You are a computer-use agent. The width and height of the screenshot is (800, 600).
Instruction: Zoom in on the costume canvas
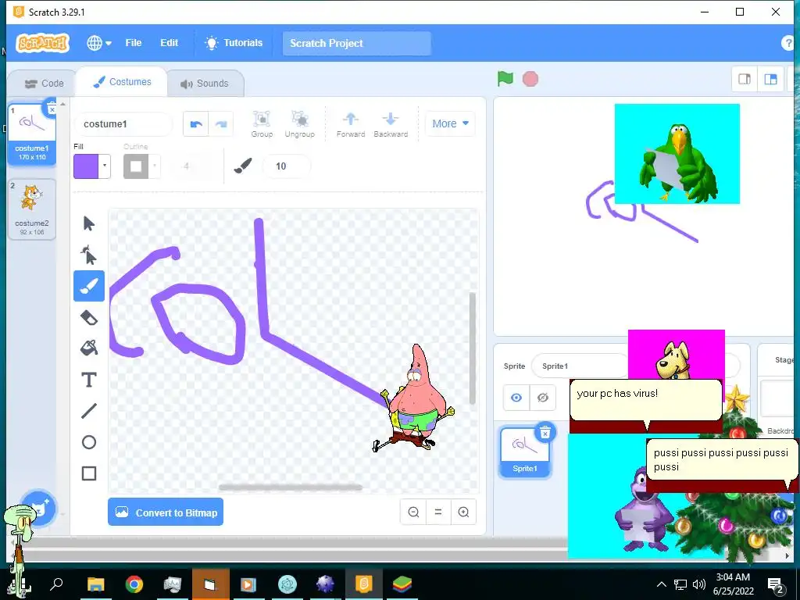[x=463, y=512]
